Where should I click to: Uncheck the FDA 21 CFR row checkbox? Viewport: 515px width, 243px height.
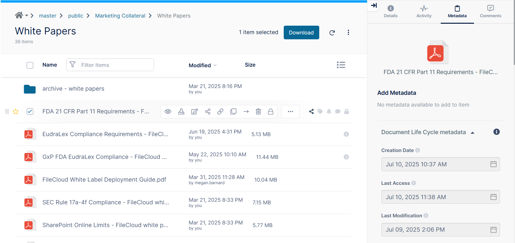pos(30,111)
